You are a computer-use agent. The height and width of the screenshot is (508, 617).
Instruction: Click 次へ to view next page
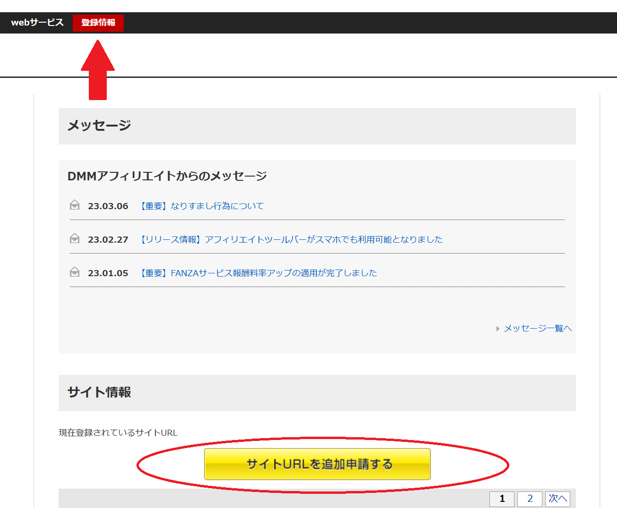557,499
